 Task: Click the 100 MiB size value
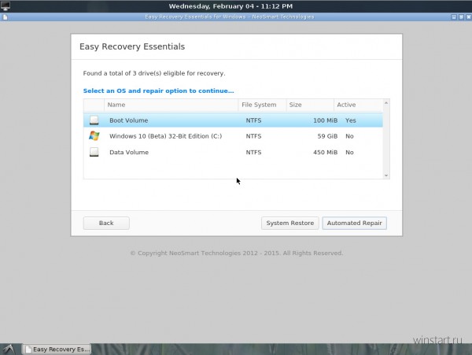pos(325,120)
